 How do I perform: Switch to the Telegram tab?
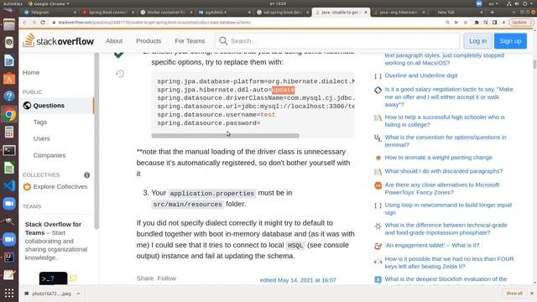(50, 12)
